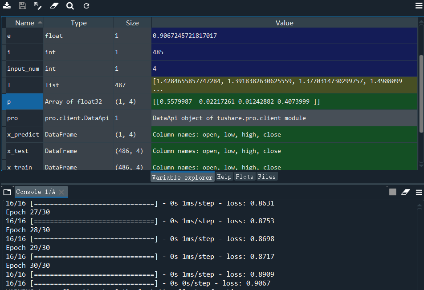Select variable name 'l'
Screen dimensions: 424x290
tap(24, 85)
